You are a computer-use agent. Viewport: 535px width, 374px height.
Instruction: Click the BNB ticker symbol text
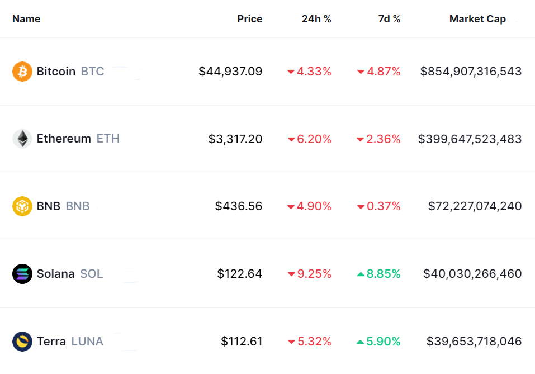coord(78,206)
